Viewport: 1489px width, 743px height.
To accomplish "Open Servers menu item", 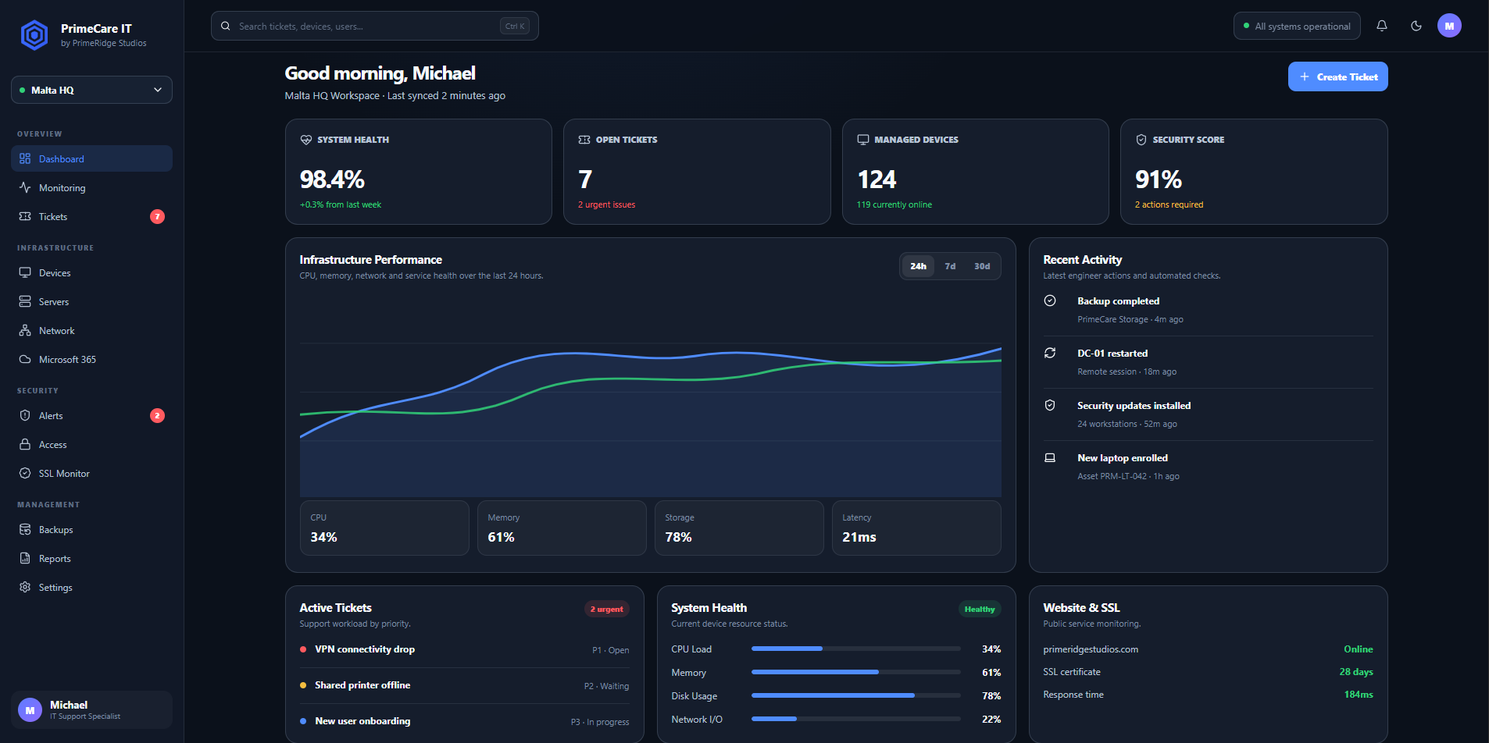I will (91, 301).
